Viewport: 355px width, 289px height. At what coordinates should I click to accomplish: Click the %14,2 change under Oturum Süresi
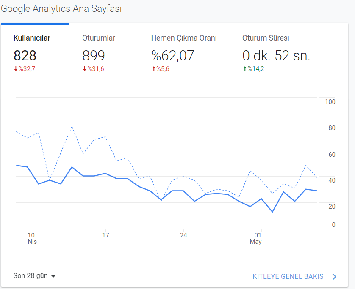tap(256, 69)
